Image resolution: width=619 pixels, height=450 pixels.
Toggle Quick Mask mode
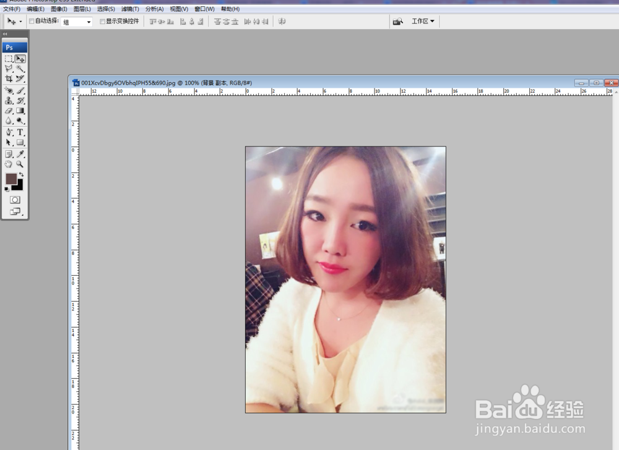(15, 200)
